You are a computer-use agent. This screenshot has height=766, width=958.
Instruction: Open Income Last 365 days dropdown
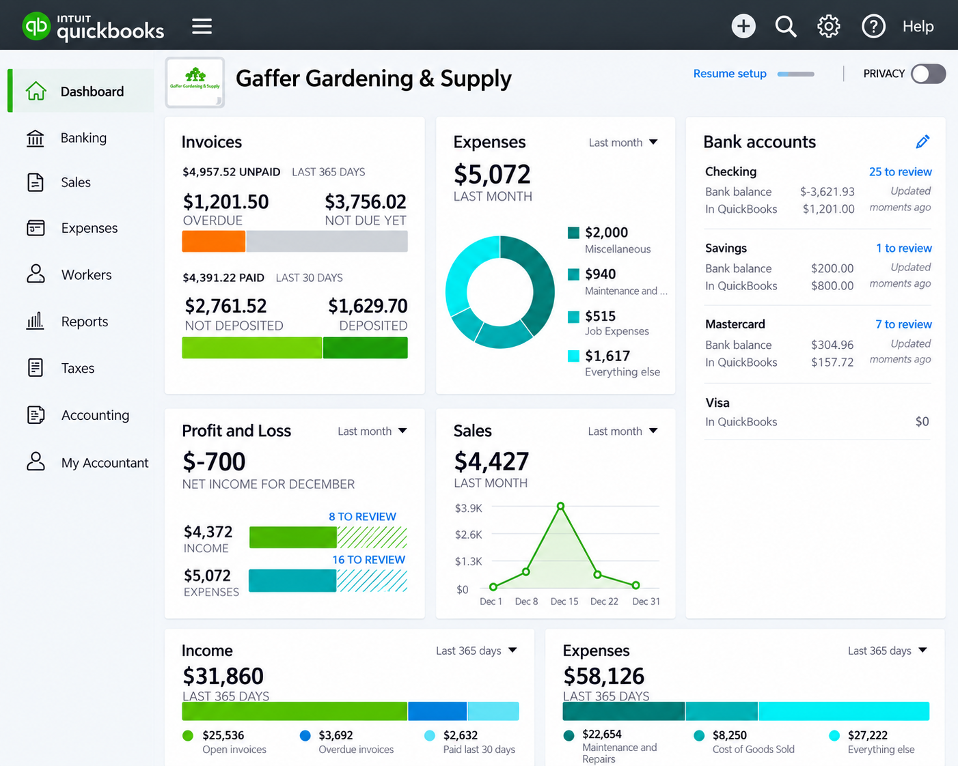476,651
